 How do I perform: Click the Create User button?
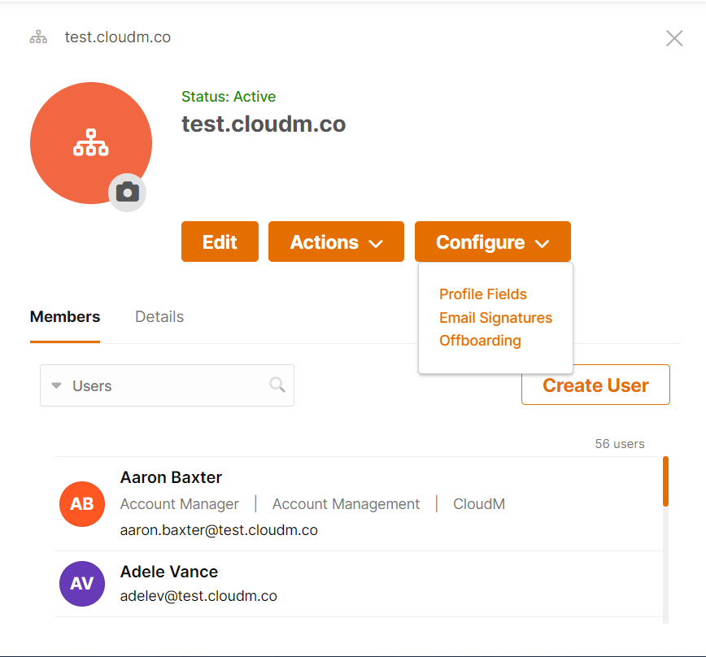(x=595, y=385)
